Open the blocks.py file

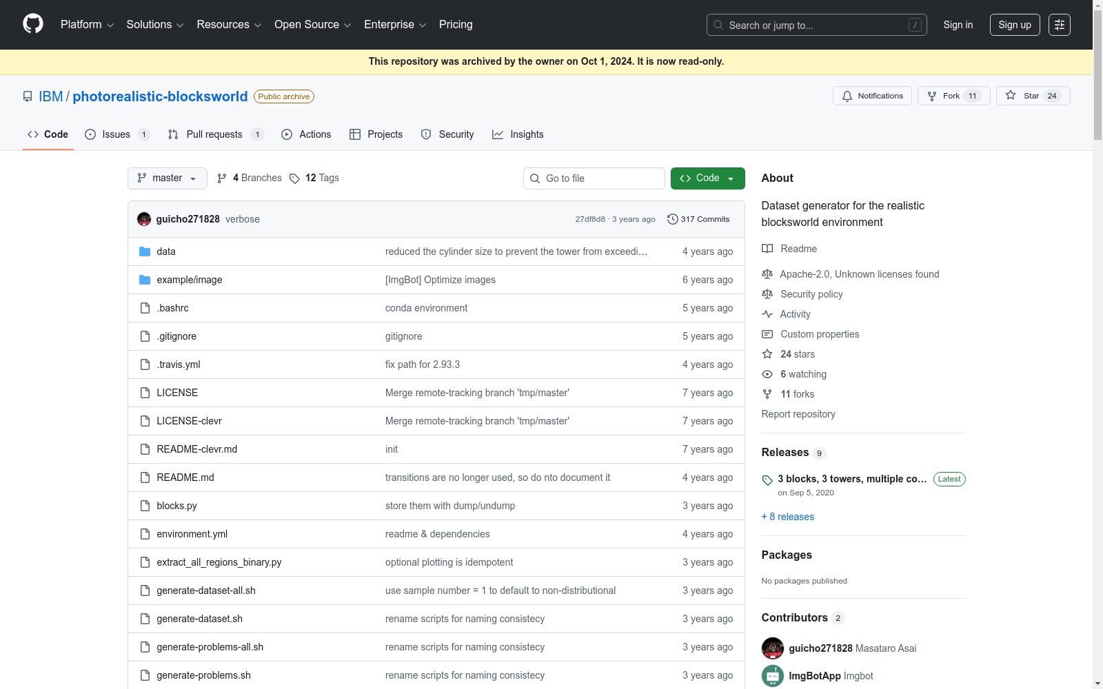click(176, 506)
